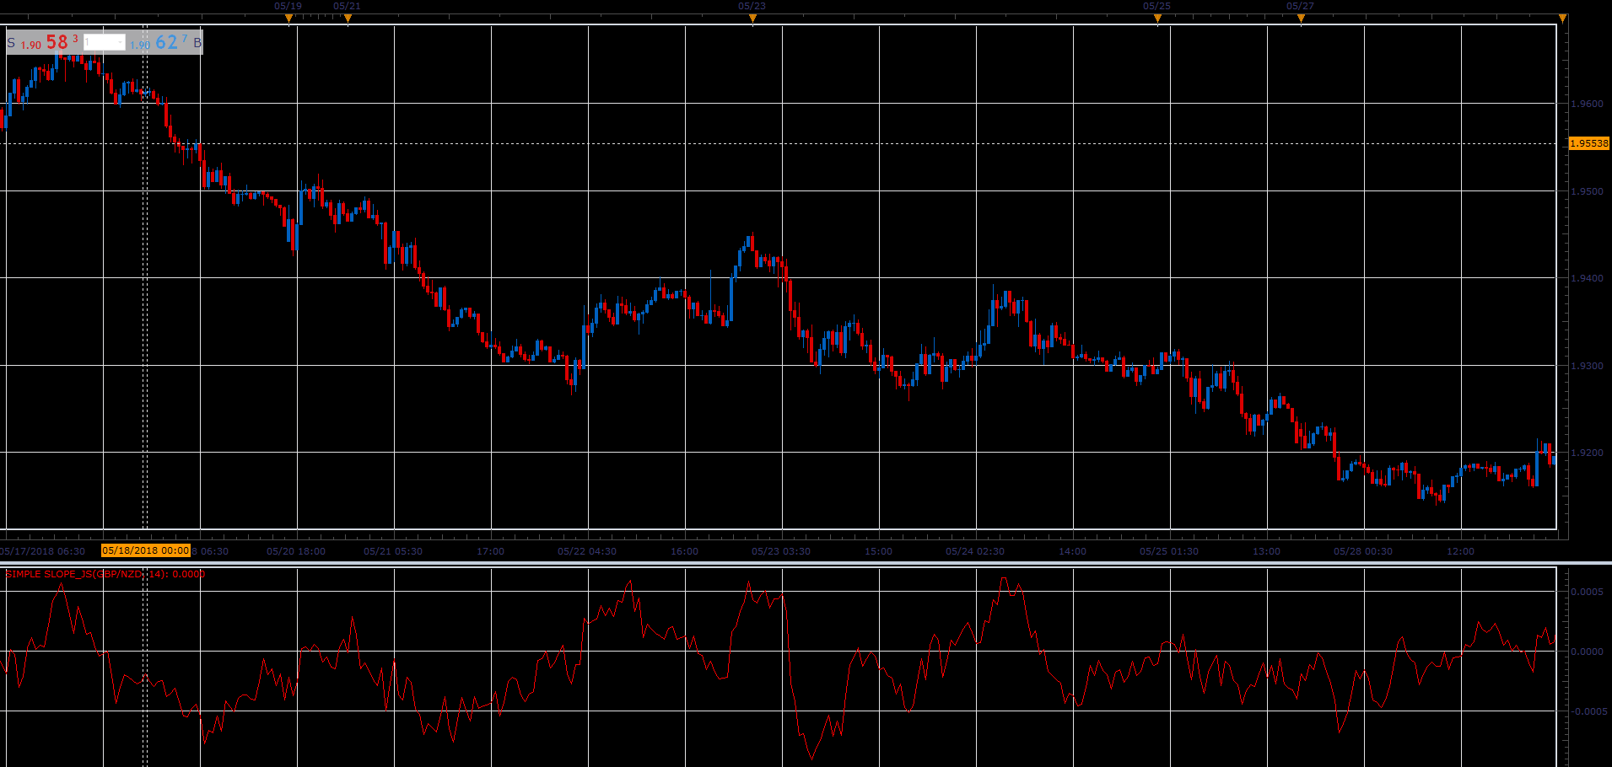Click the 15:00 time axis label
Image resolution: width=1612 pixels, height=767 pixels.
(x=879, y=551)
